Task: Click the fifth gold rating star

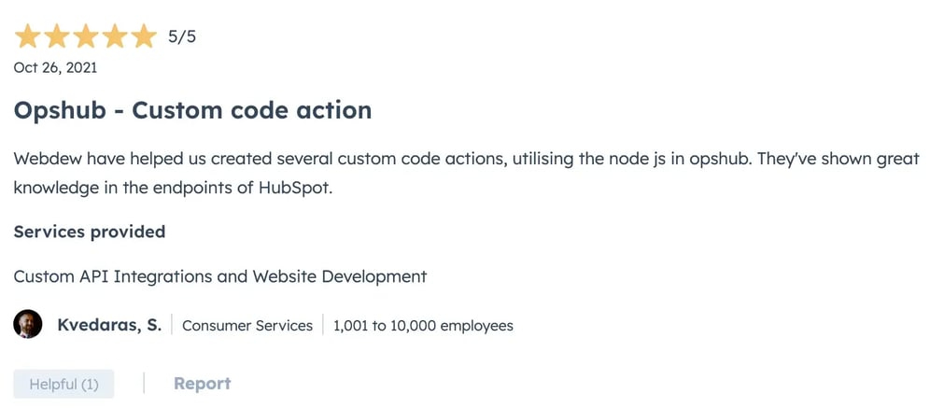Action: point(143,36)
